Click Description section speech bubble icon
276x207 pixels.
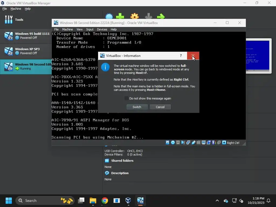coord(107,173)
